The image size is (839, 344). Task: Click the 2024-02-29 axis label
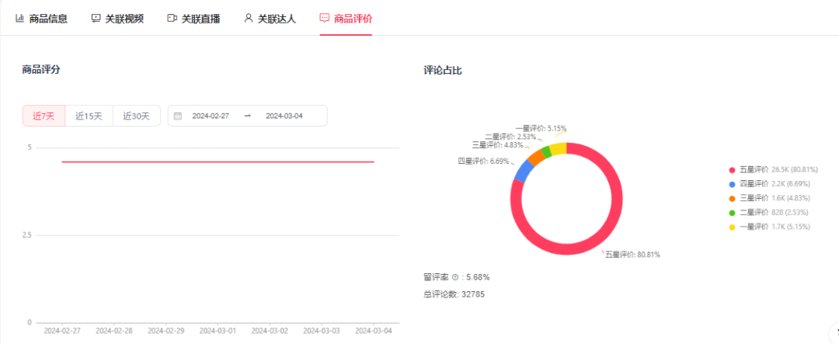[x=166, y=331]
